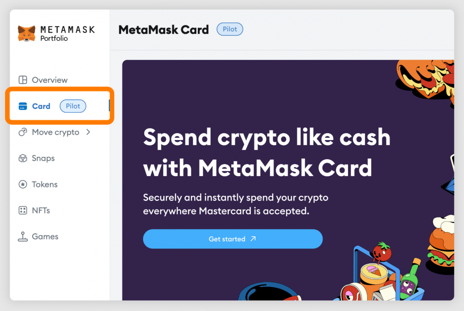Open the Tokens section
This screenshot has width=464, height=311.
[x=44, y=184]
